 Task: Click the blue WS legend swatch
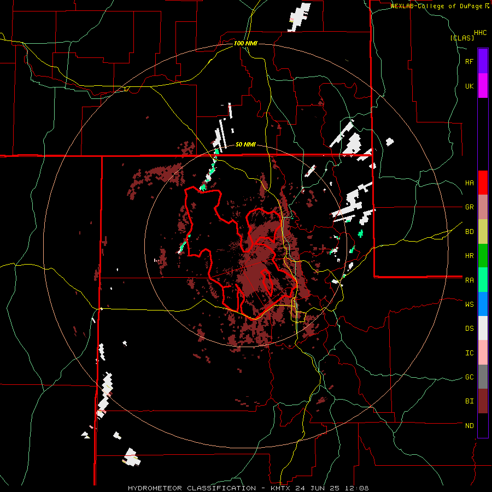point(483,304)
